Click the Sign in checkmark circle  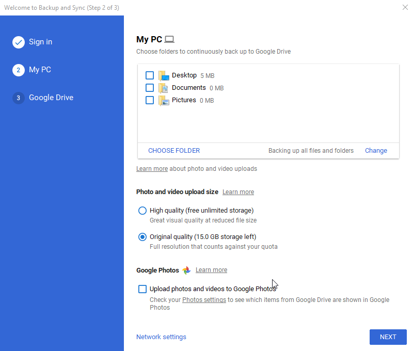(x=19, y=42)
